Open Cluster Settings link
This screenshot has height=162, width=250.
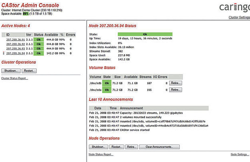239,18
